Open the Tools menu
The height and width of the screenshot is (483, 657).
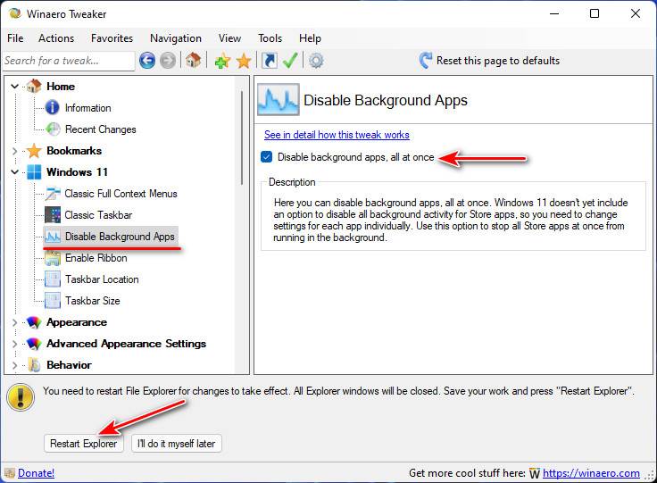[270, 38]
